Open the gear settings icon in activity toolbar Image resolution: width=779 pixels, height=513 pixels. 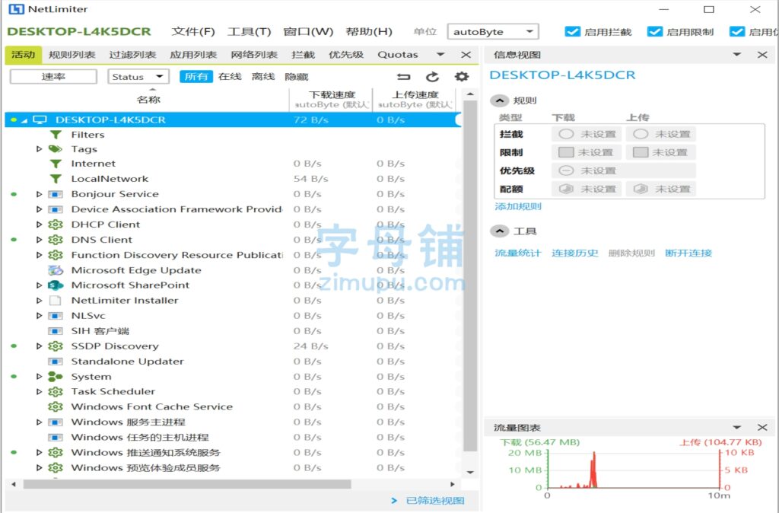pos(462,77)
